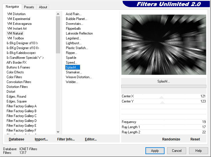
Task: Choose the Sparkle filter
Action: coord(71,58)
